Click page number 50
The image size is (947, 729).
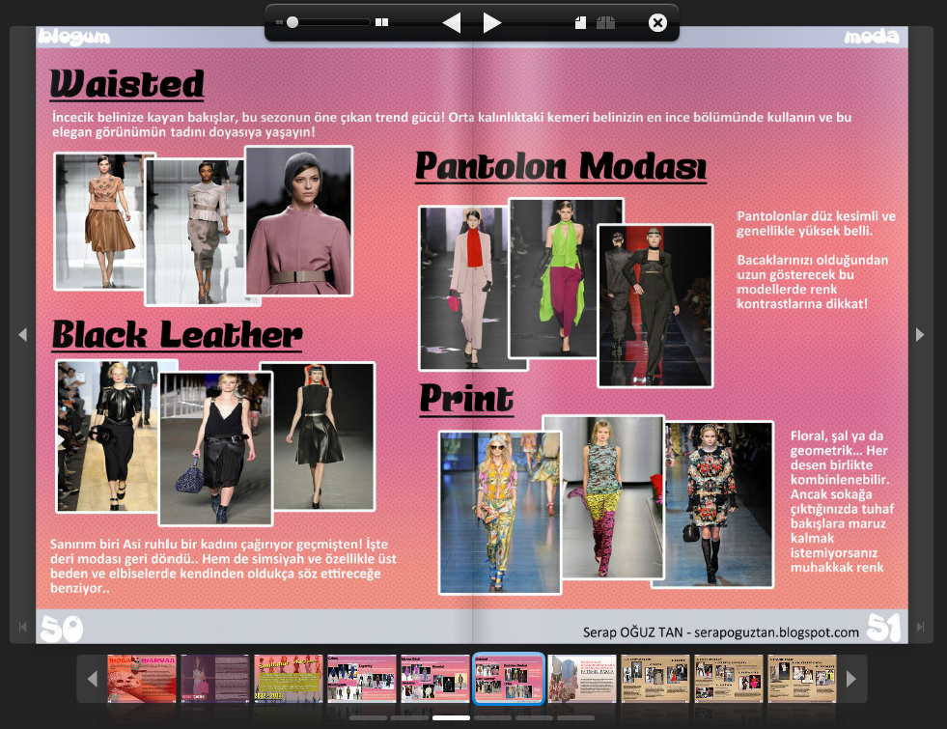pyautogui.click(x=62, y=629)
